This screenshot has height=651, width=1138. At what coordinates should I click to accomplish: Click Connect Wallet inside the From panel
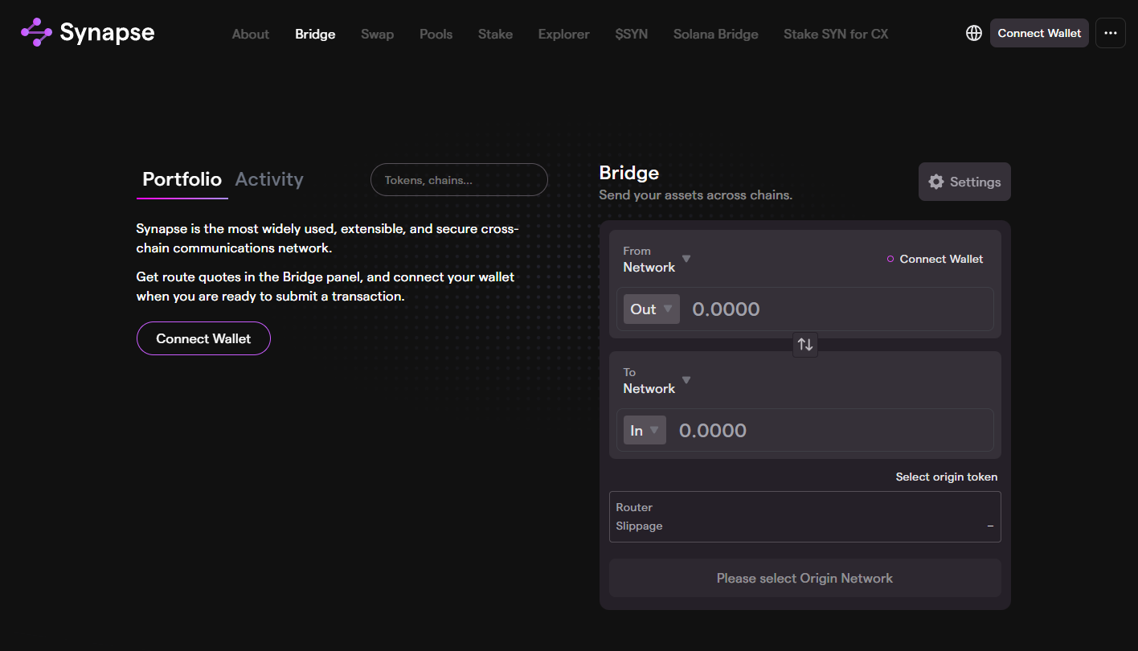point(935,259)
